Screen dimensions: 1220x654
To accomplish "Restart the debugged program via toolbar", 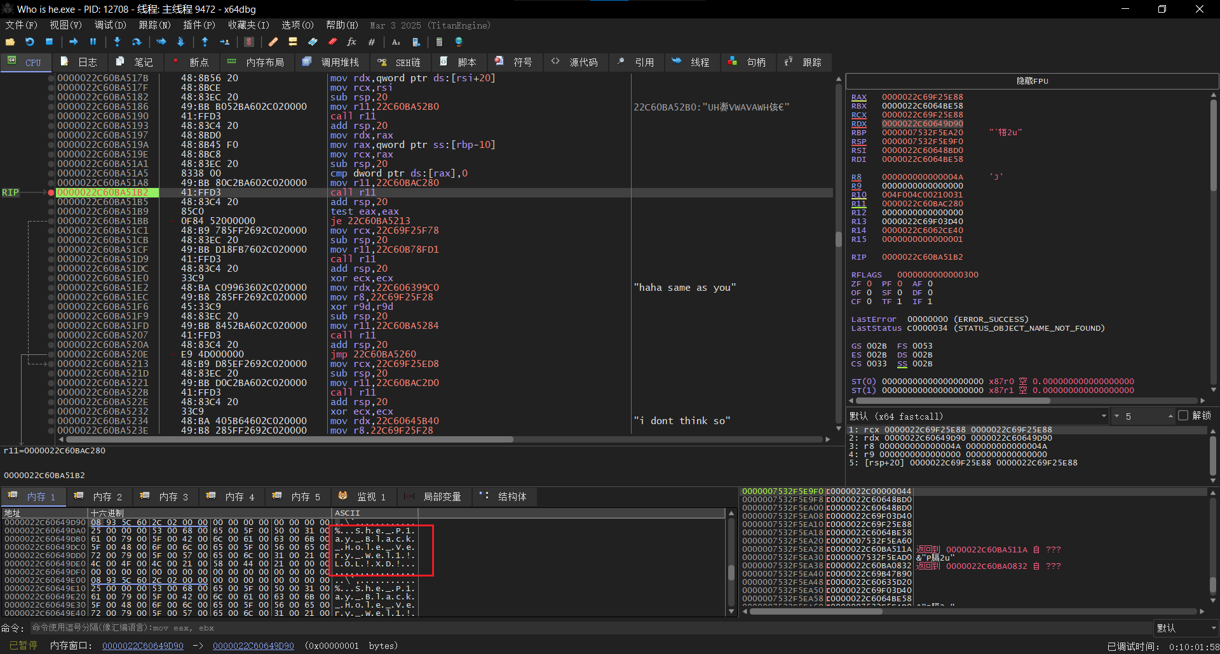I will point(29,42).
